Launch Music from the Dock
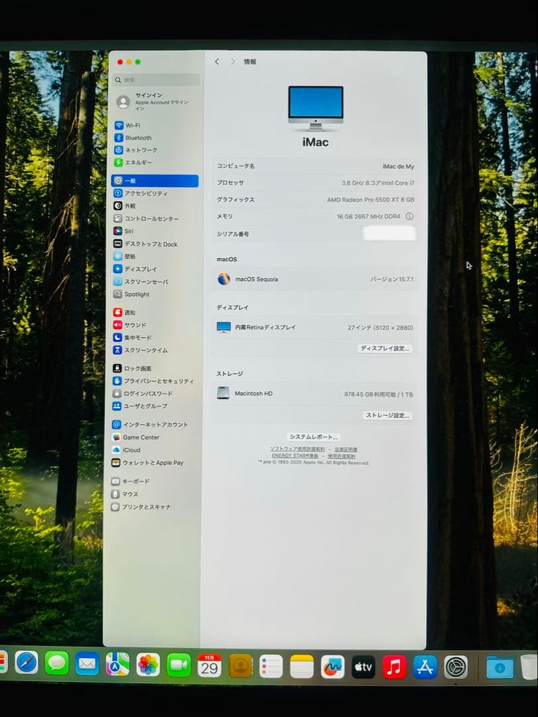The height and width of the screenshot is (717, 538). point(393,666)
